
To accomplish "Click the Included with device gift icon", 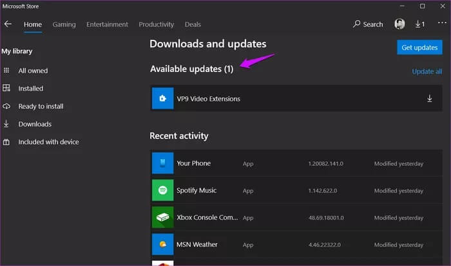I will (6, 142).
